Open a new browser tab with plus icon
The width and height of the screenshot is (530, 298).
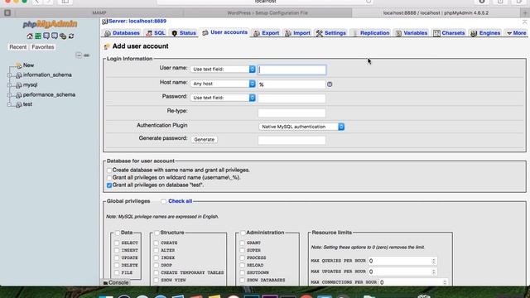pos(525,13)
